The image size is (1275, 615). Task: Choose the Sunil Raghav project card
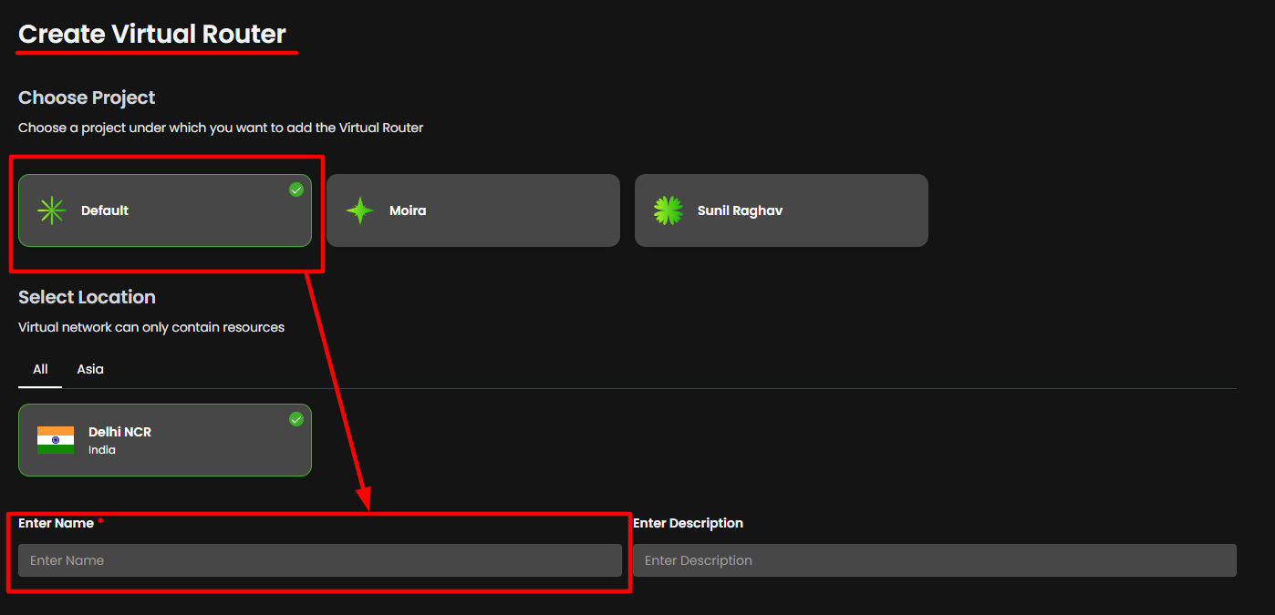[781, 210]
